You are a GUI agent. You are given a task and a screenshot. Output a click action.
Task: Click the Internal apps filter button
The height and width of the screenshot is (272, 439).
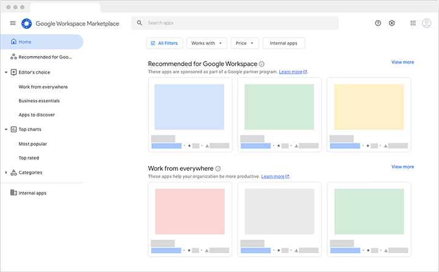[284, 43]
